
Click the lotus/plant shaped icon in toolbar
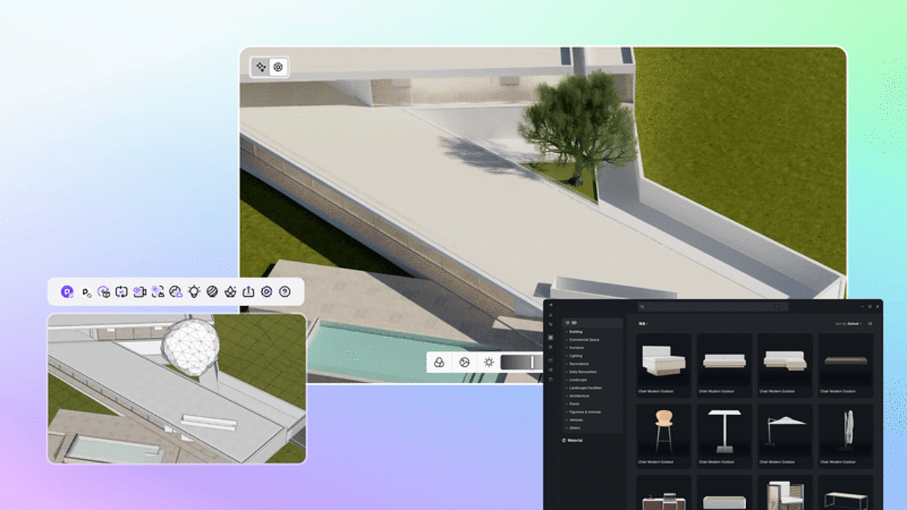click(x=230, y=291)
